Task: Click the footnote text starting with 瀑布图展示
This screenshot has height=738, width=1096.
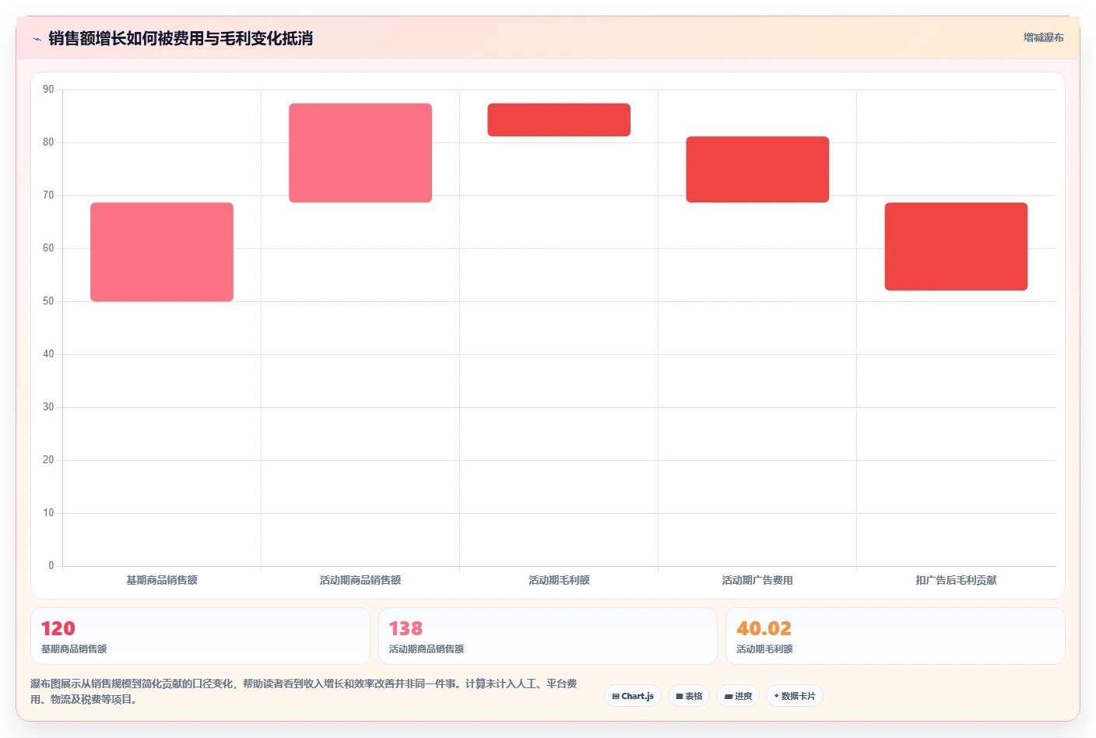Action: 304,691
